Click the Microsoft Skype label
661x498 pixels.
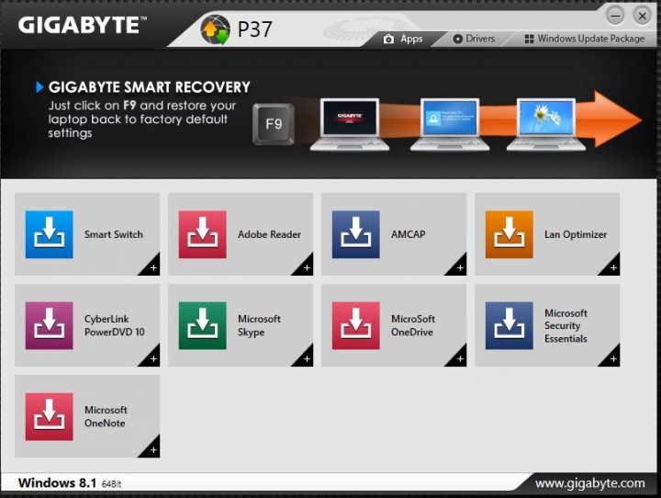point(259,325)
